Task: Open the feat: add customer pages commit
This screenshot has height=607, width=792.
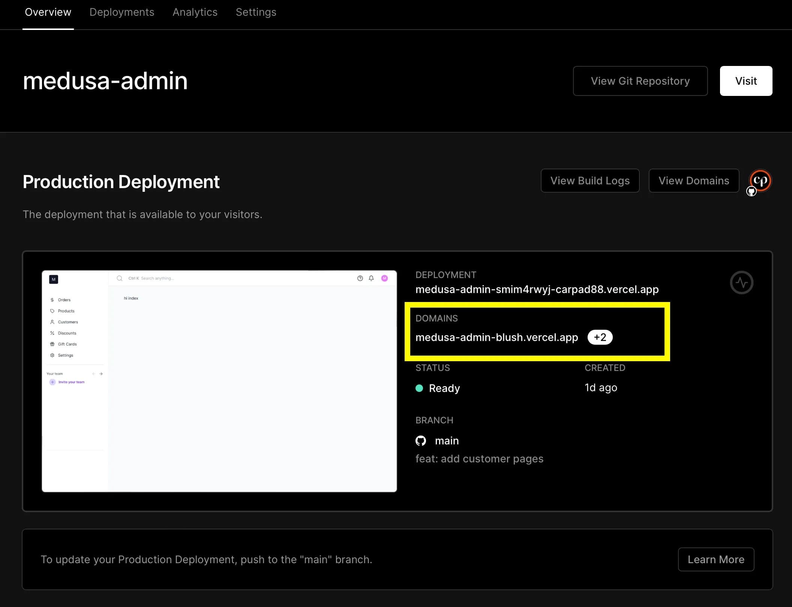Action: 479,459
